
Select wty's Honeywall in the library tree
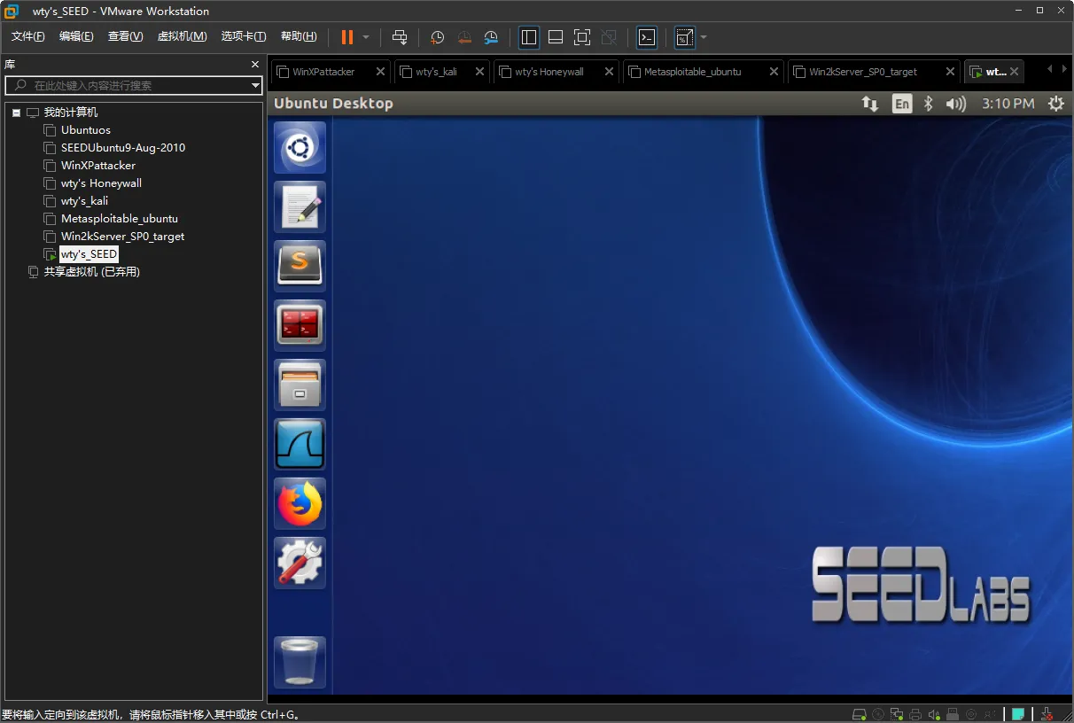coord(101,183)
